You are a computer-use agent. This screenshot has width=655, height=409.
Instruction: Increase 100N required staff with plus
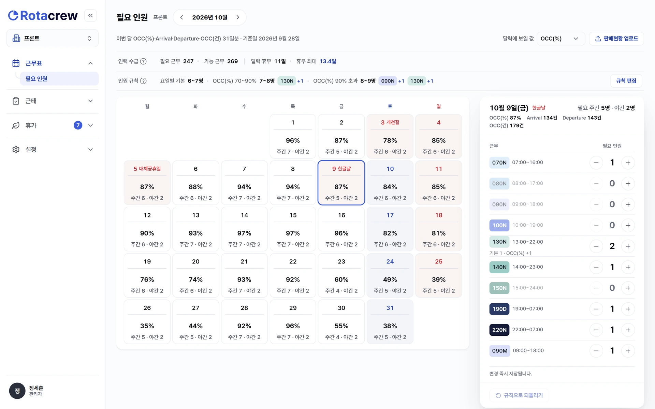click(628, 225)
